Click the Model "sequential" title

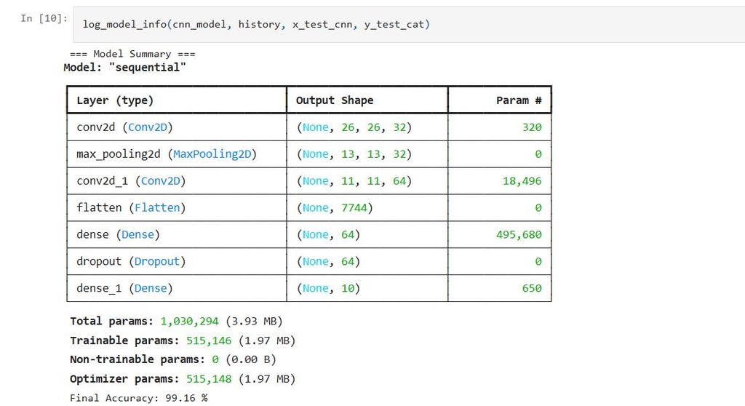[124, 68]
